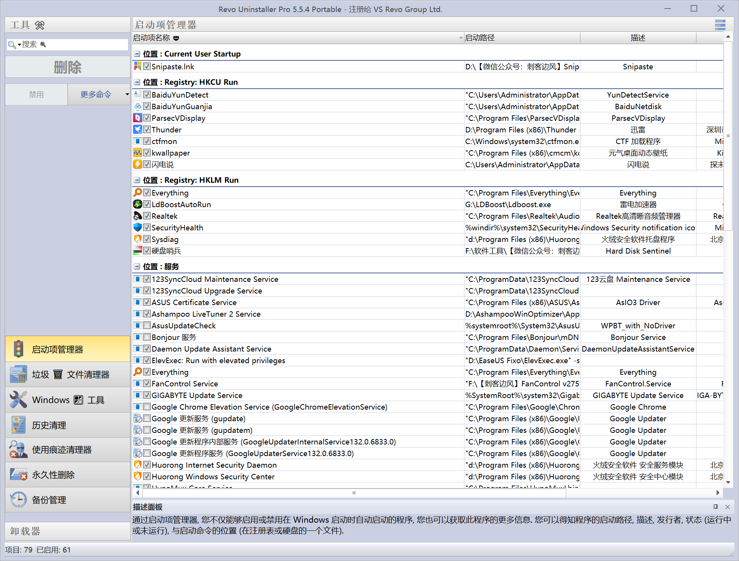Open the hamburger menu icon at top right
739x561 pixels.
pos(720,25)
